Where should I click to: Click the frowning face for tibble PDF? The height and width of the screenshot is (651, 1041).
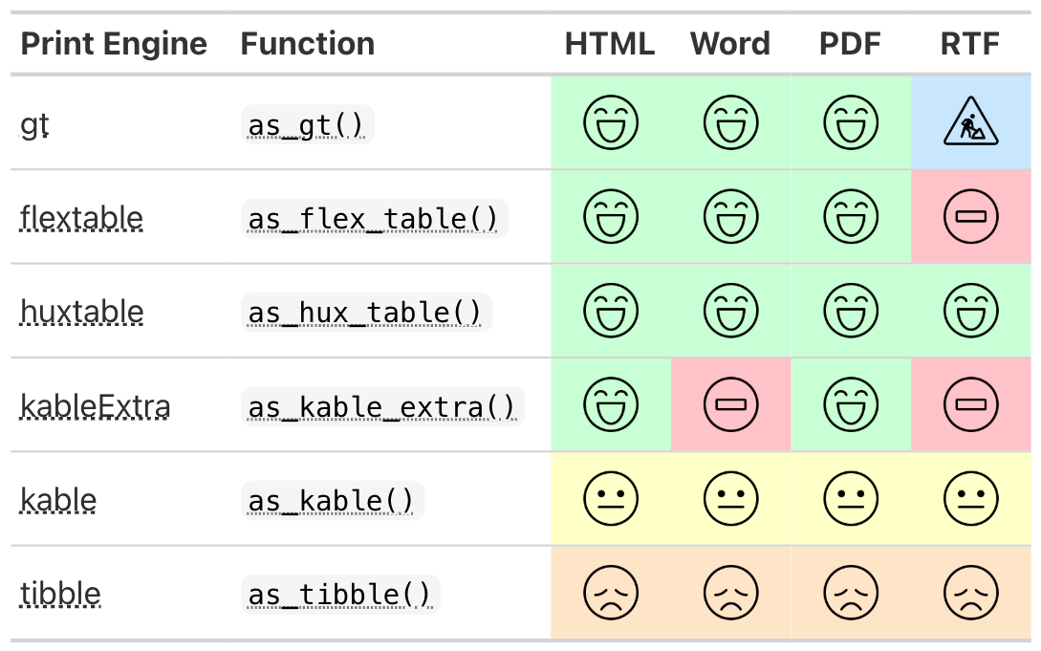850,594
